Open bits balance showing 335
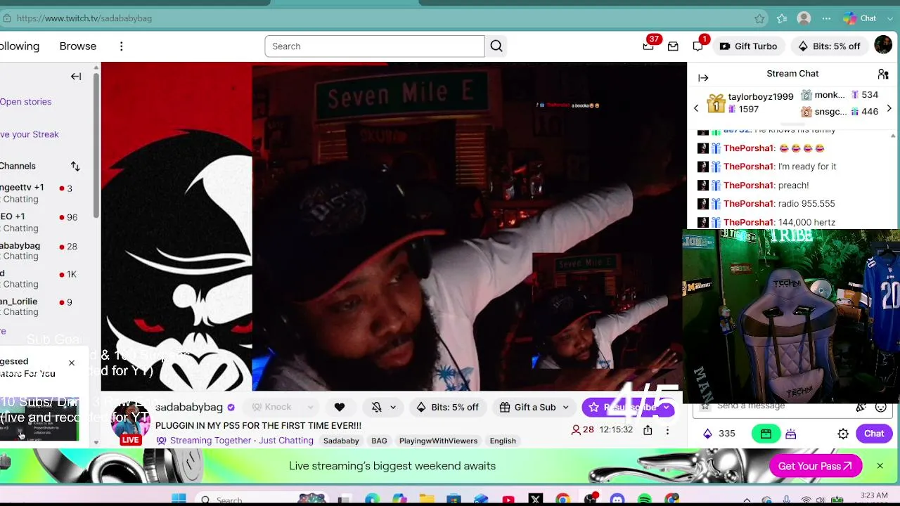The height and width of the screenshot is (506, 900). (x=718, y=434)
